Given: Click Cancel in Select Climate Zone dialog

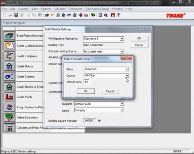Looking at the screenshot, I should pyautogui.click(x=110, y=91).
